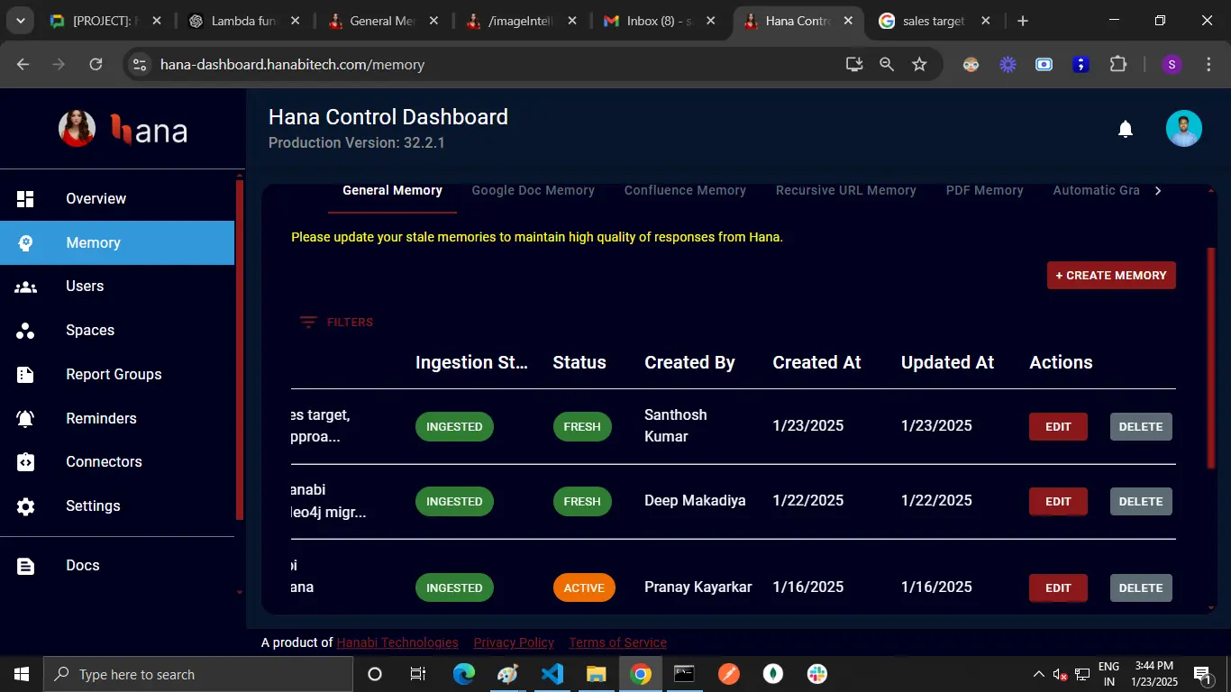The height and width of the screenshot is (692, 1231).
Task: Open MongoDB Compass taskbar icon
Action: click(x=773, y=674)
